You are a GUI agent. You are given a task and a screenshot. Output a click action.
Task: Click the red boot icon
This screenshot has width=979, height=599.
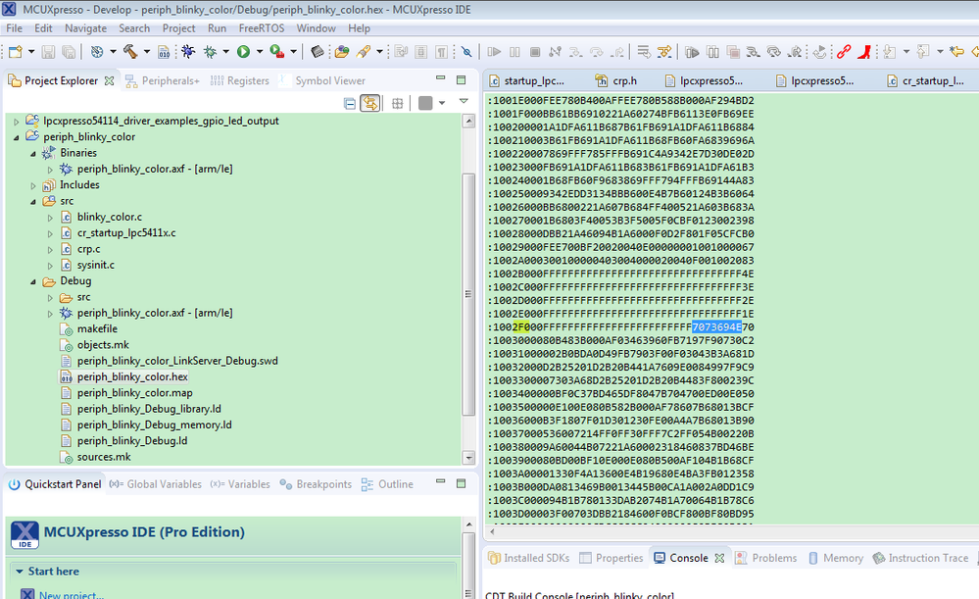(864, 52)
